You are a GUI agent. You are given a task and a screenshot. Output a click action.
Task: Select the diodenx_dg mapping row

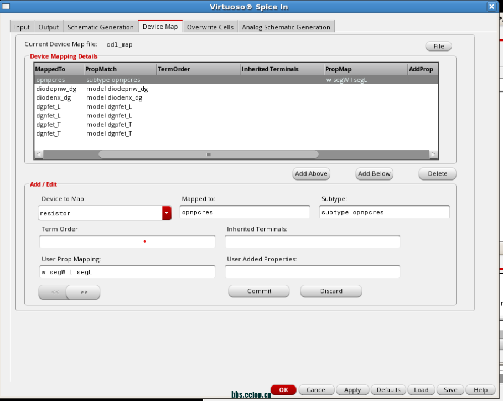(236, 98)
